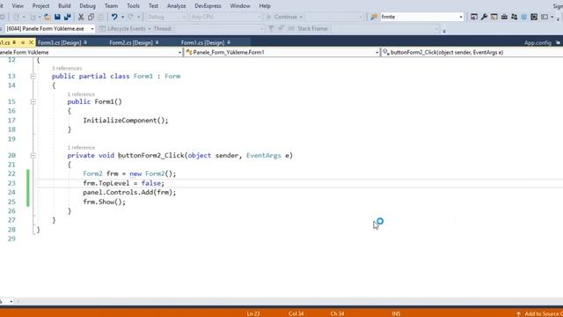Image resolution: width=563 pixels, height=317 pixels.
Task: Click 'Ln 23' in the status bar
Action: click(253, 313)
